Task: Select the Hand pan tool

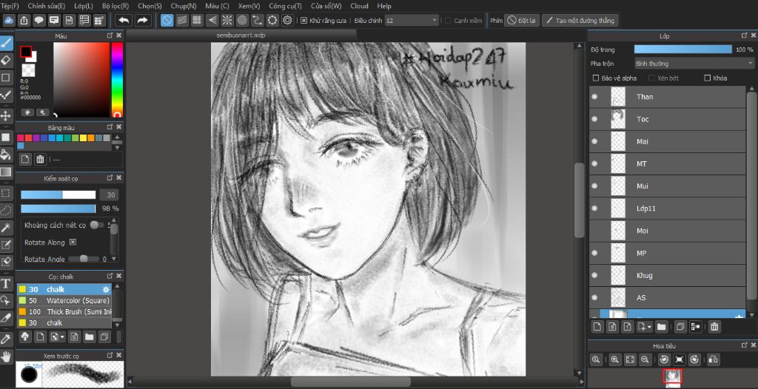Action: [x=6, y=356]
